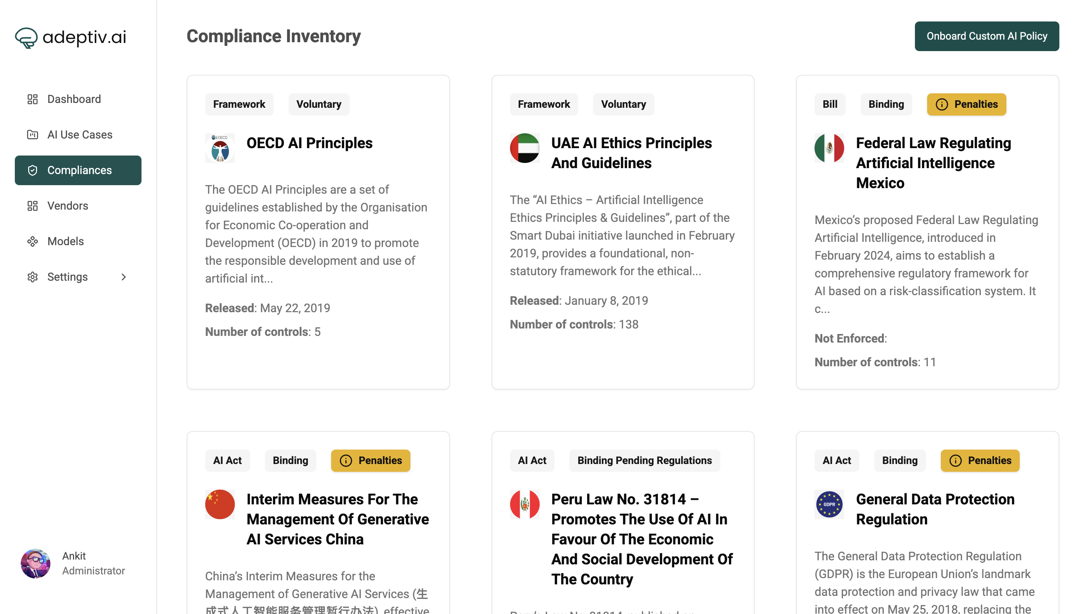Screen dimensions: 1089x614
Task: Click the Settings gear icon
Action: [x=33, y=277]
